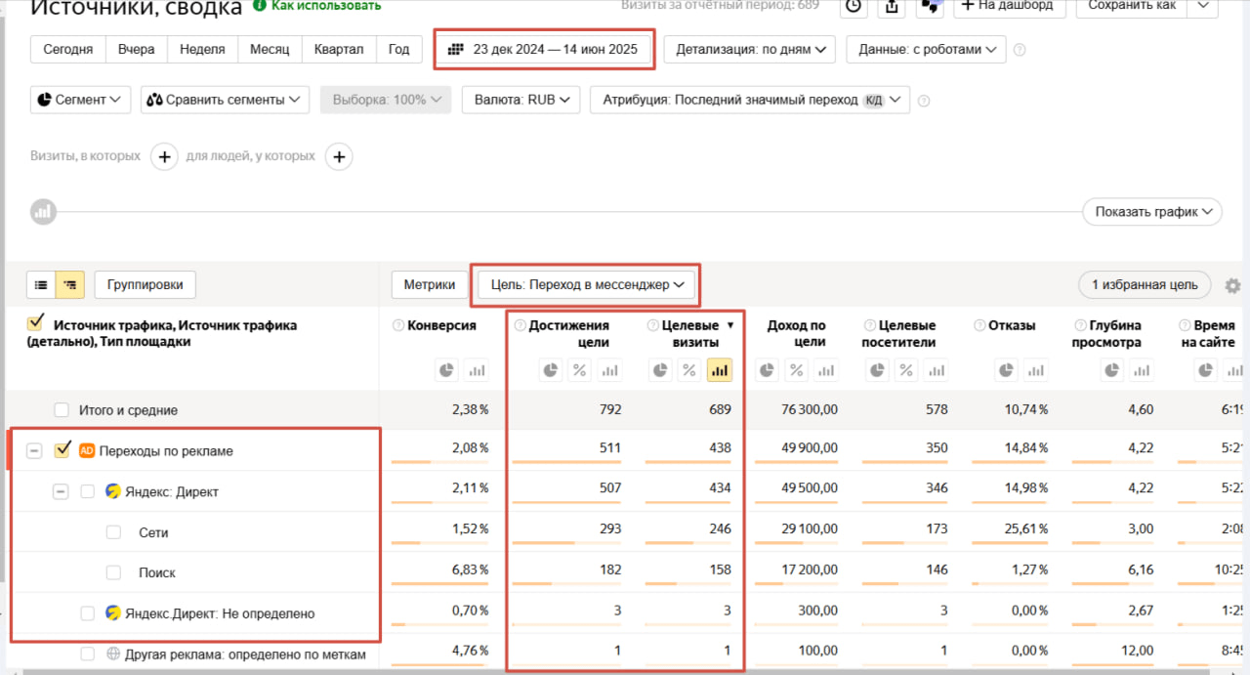Click percent icon under Достижения цели
The height and width of the screenshot is (675, 1250).
tap(580, 370)
